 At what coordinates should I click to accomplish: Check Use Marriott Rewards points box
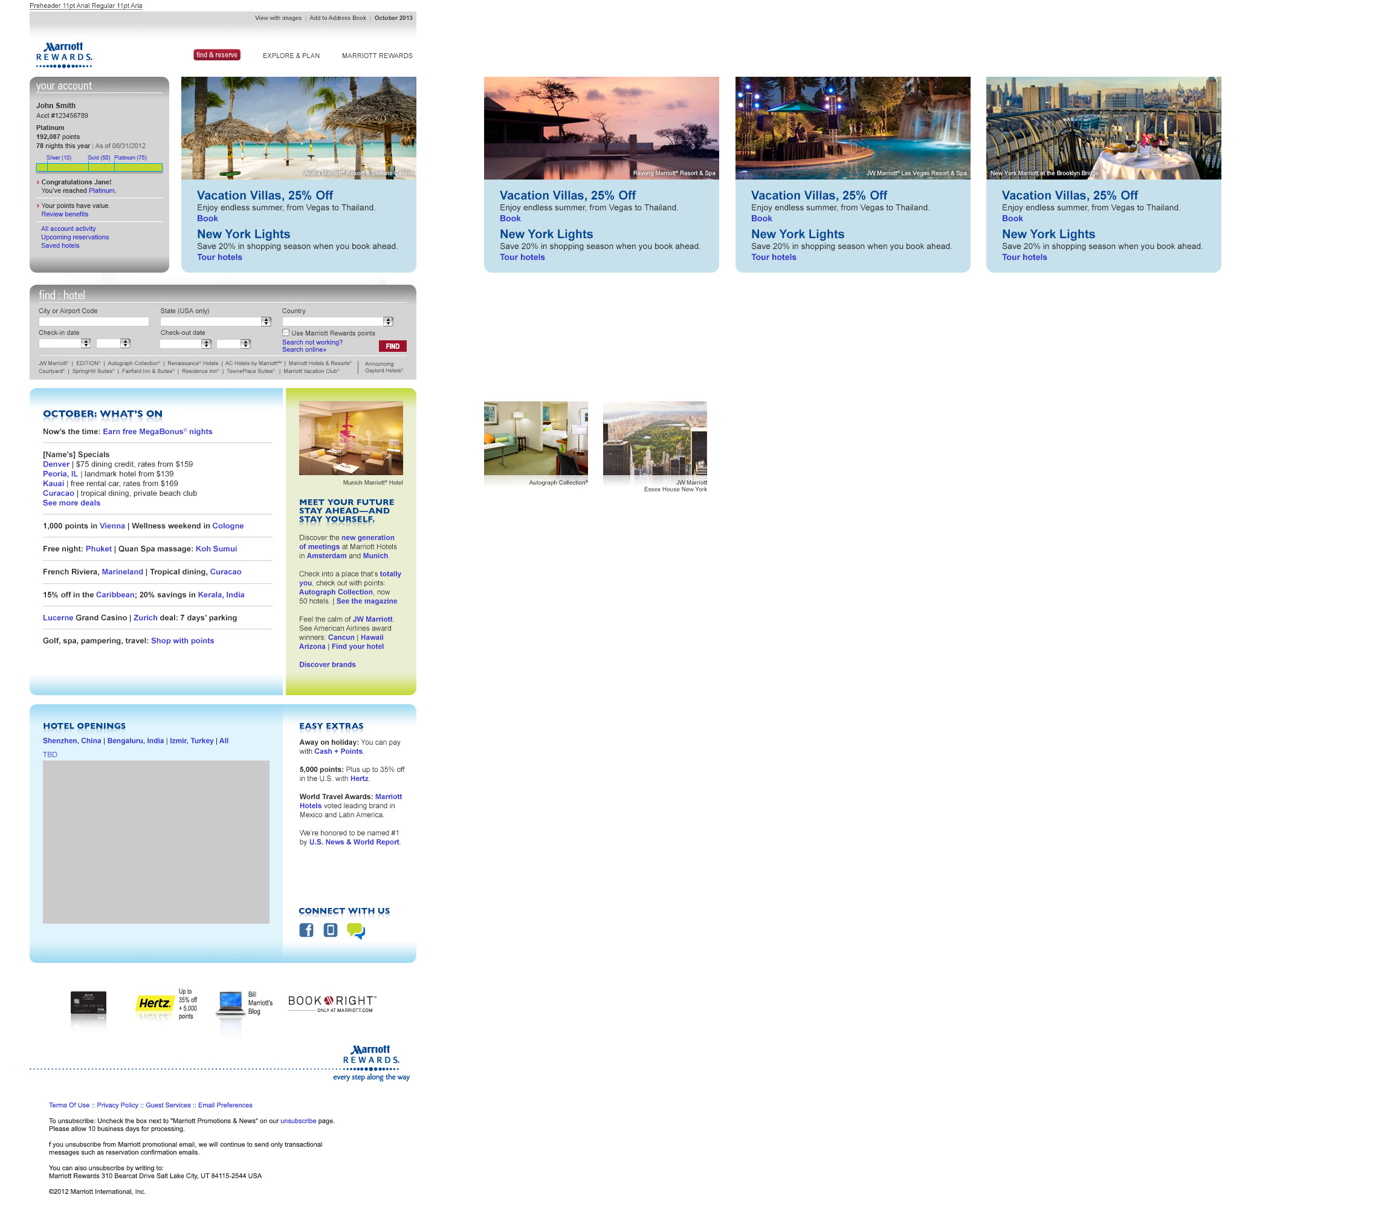pyautogui.click(x=286, y=332)
